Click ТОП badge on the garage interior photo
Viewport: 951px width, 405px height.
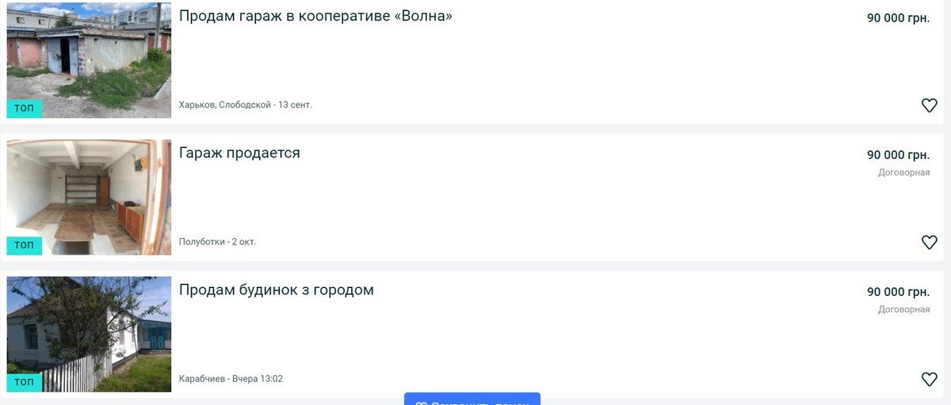[x=25, y=245]
